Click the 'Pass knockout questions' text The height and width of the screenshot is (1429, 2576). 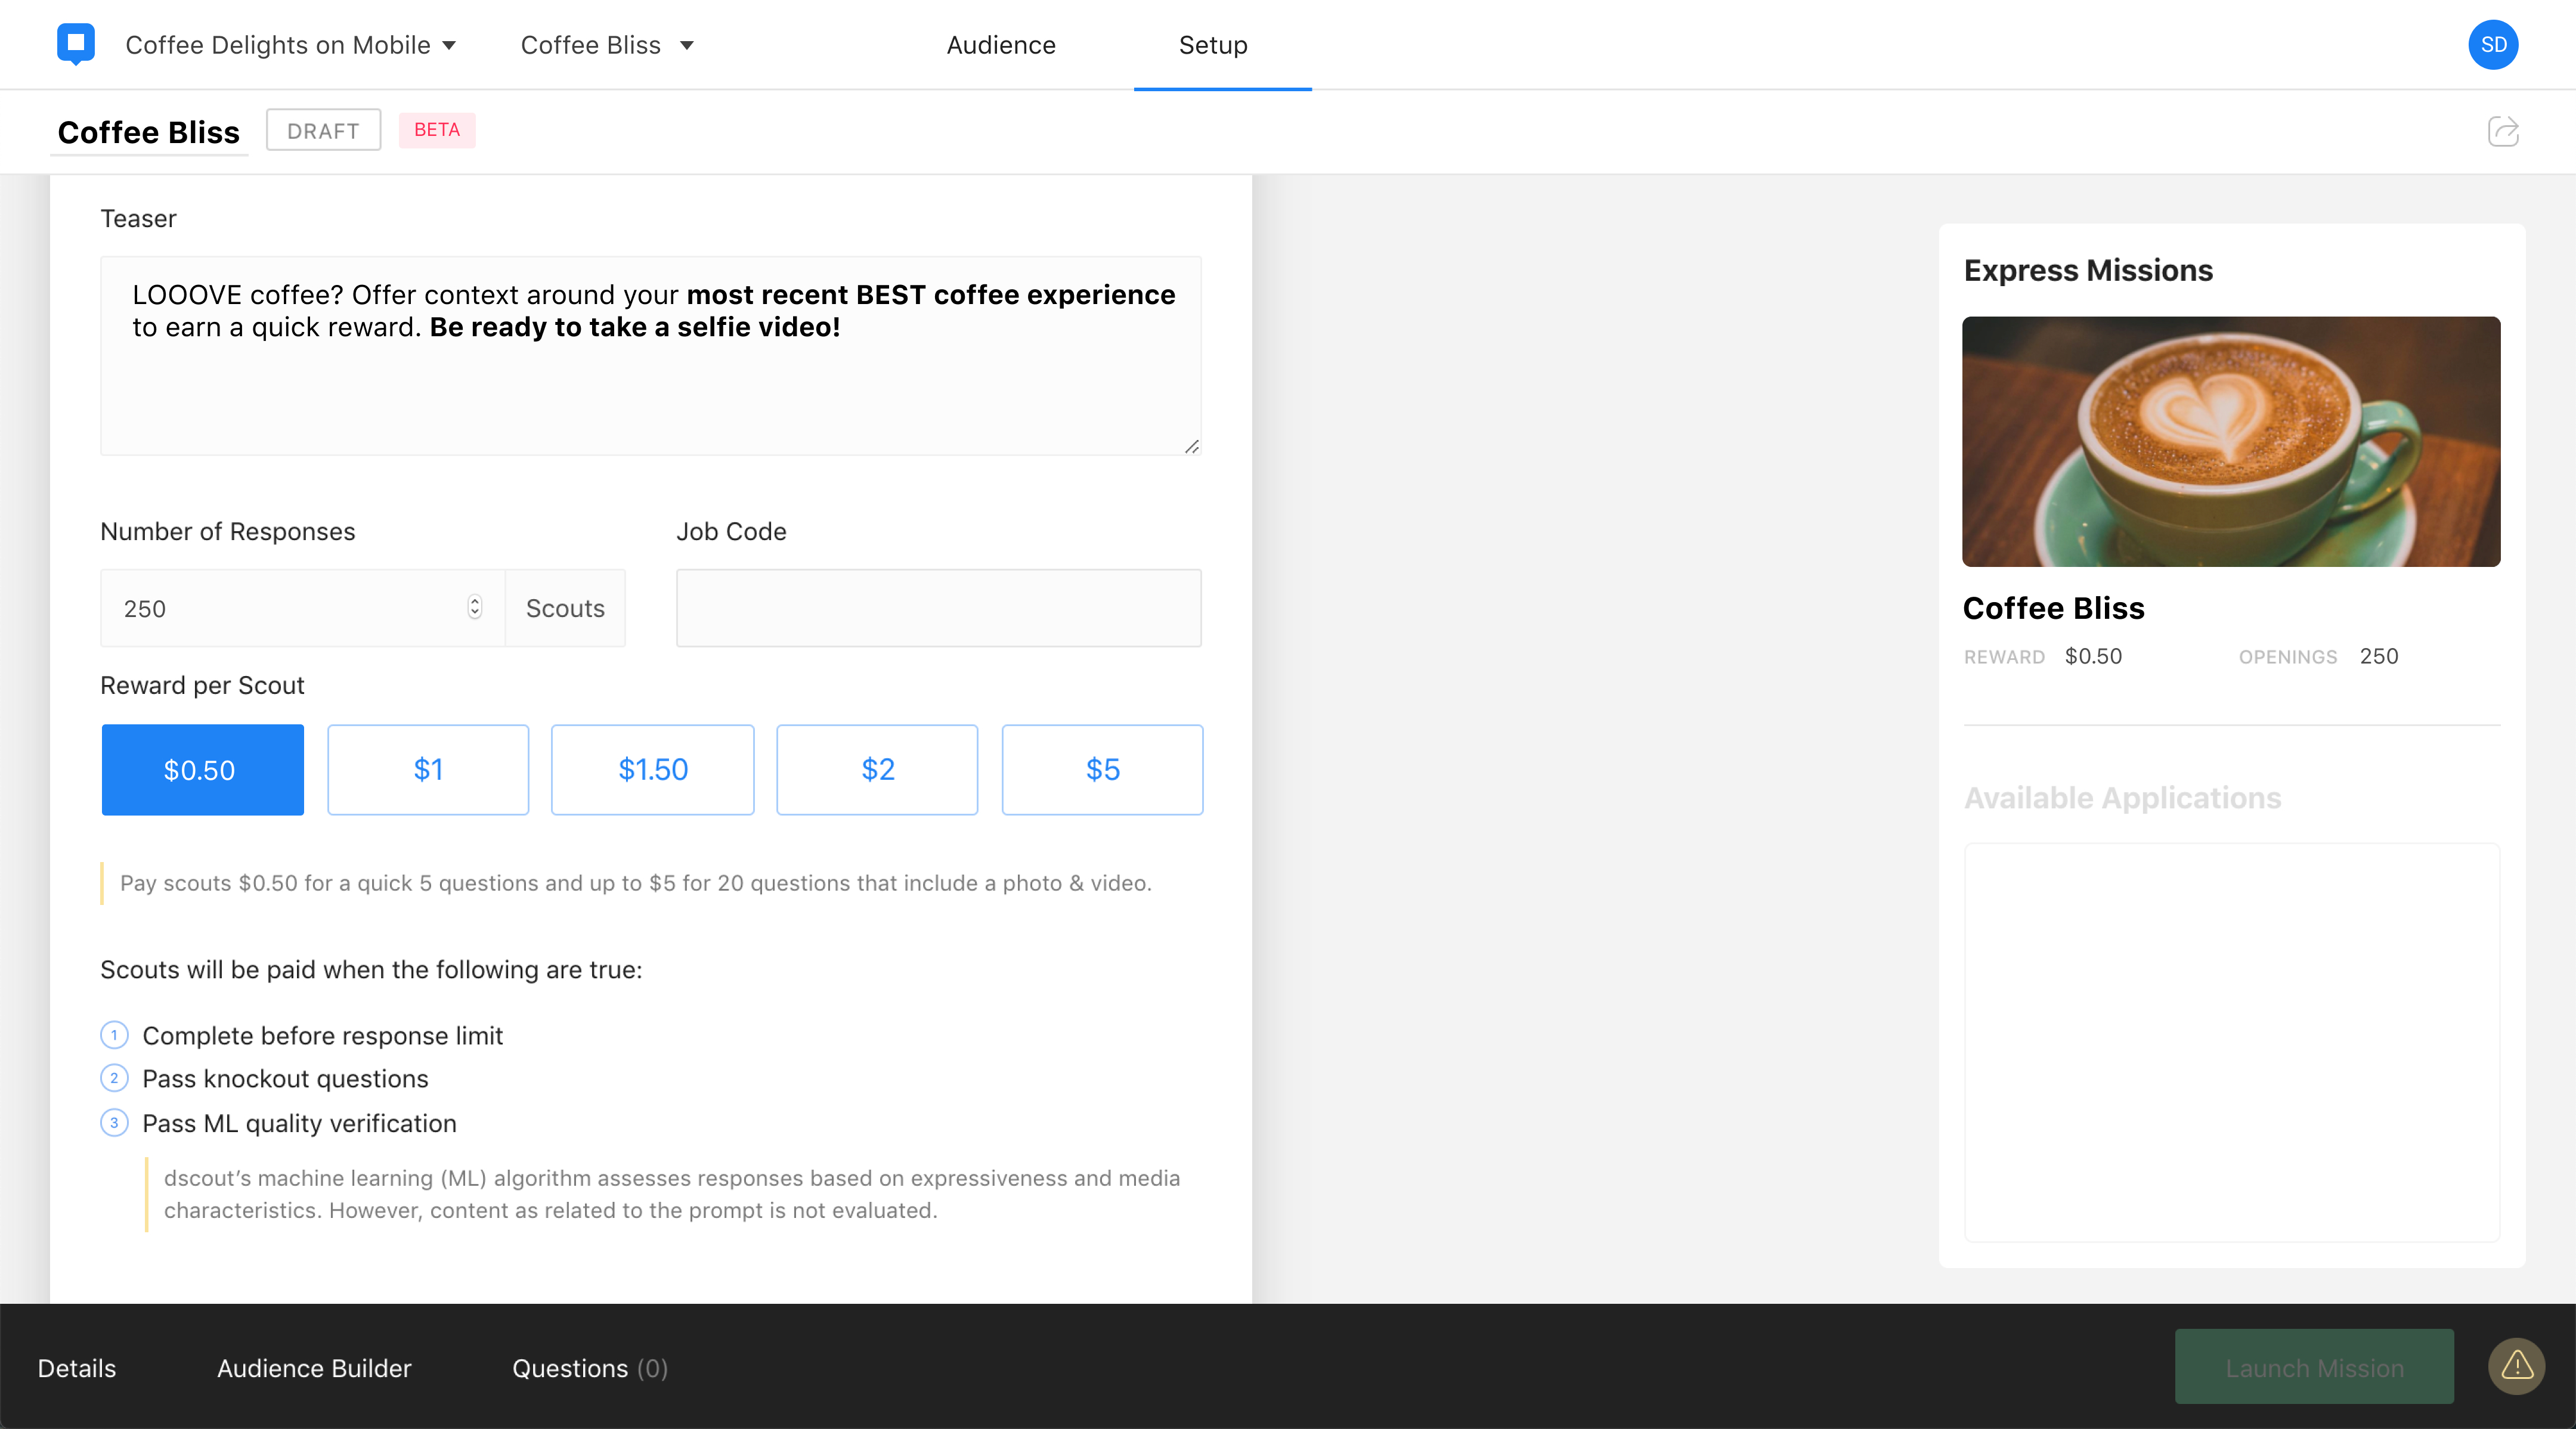click(x=285, y=1079)
